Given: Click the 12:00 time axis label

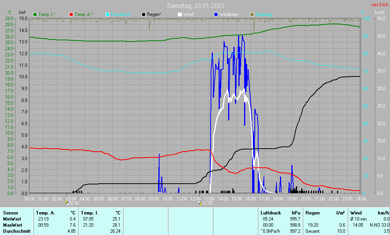Looking at the screenshot, I should click(195, 199).
